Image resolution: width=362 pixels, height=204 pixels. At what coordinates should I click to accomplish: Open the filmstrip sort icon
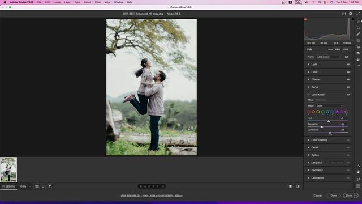click(x=44, y=186)
